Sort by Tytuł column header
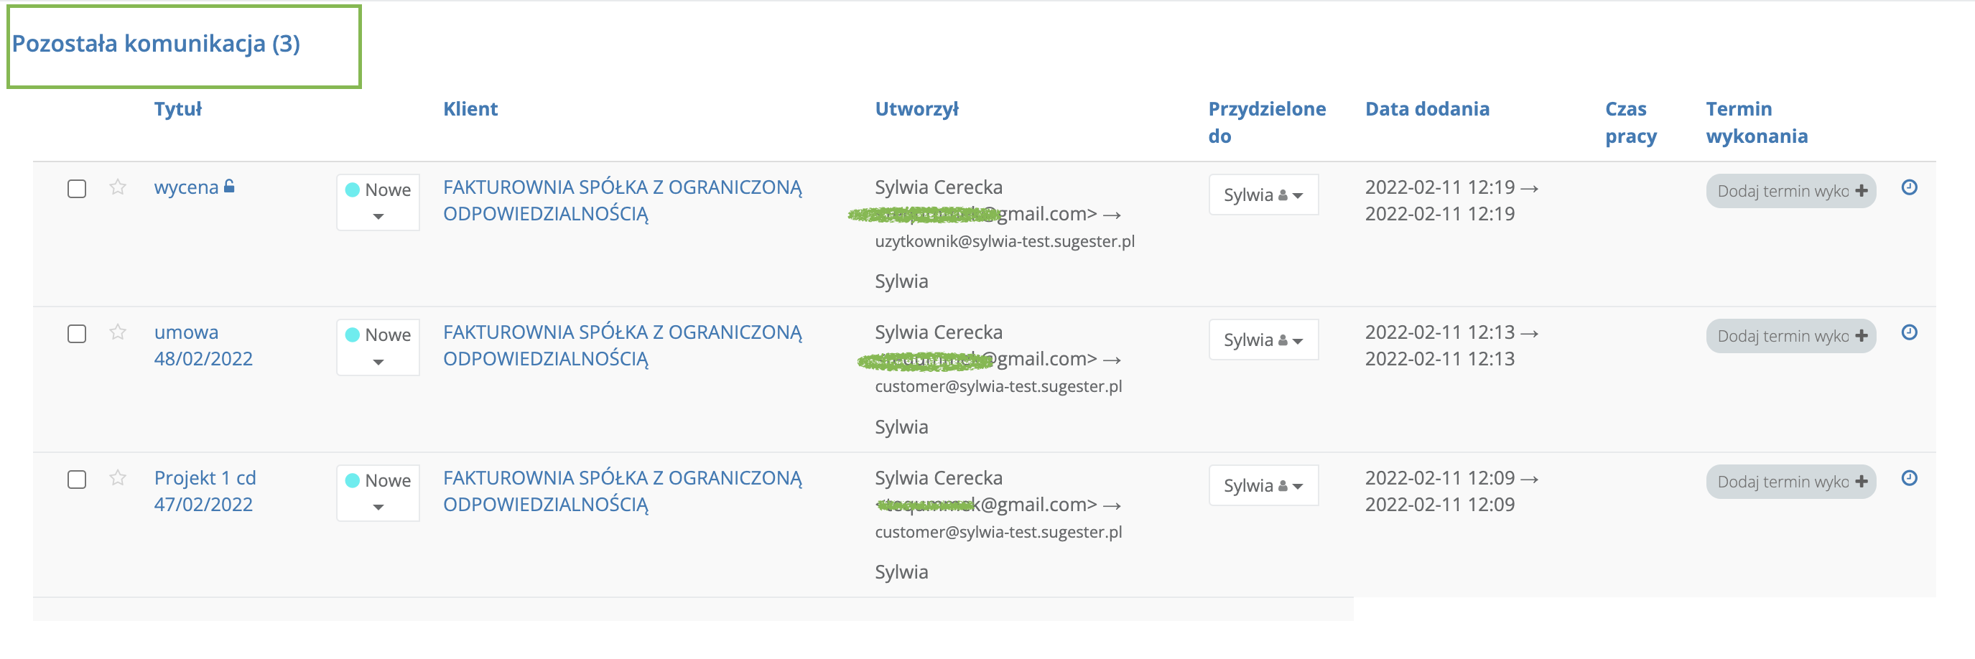1975x659 pixels. click(x=178, y=109)
